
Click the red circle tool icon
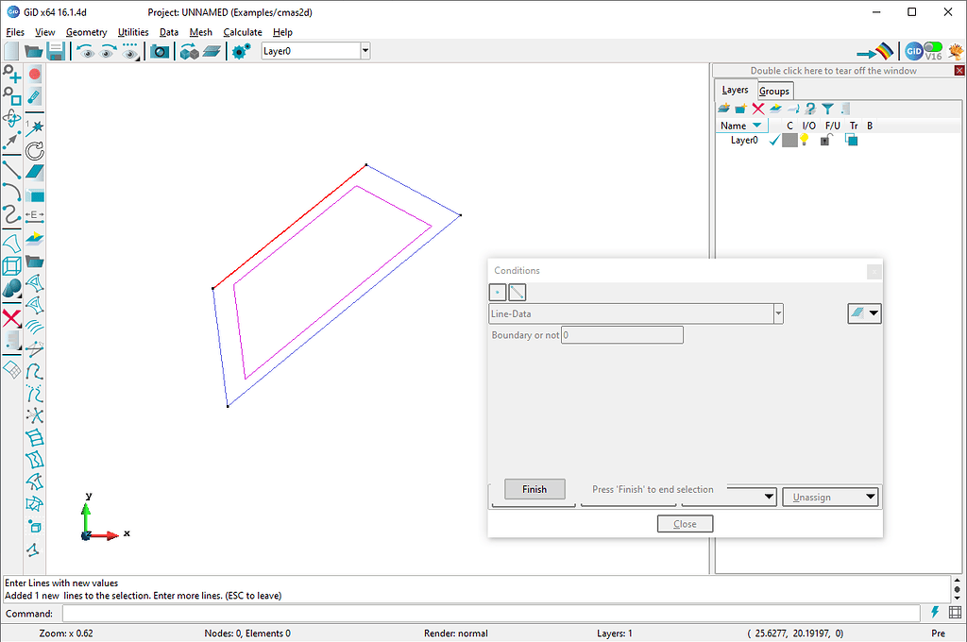35,75
